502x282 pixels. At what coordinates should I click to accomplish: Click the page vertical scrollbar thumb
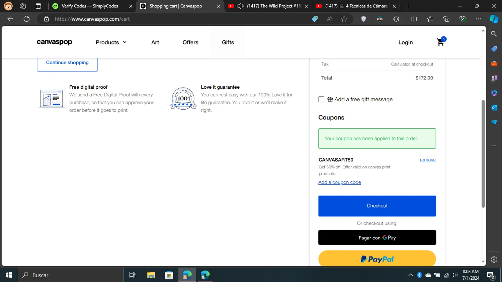coord(483,154)
